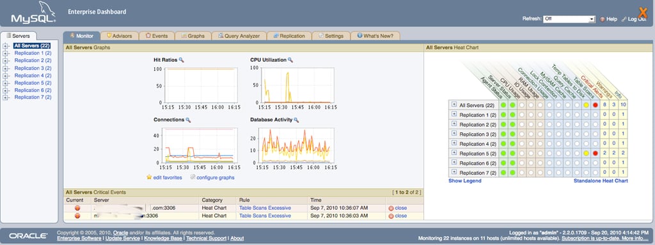
Task: Click the red critical status icon for the .com:3306 server
Action: coord(77,208)
